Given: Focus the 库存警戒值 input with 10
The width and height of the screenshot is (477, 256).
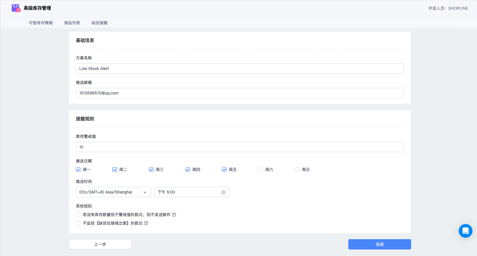Looking at the screenshot, I should (240, 147).
